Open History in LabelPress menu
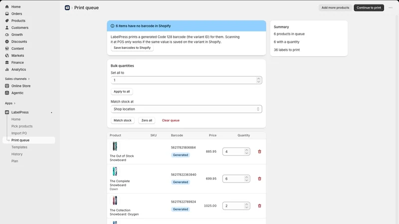The image size is (399, 224). [x=17, y=154]
